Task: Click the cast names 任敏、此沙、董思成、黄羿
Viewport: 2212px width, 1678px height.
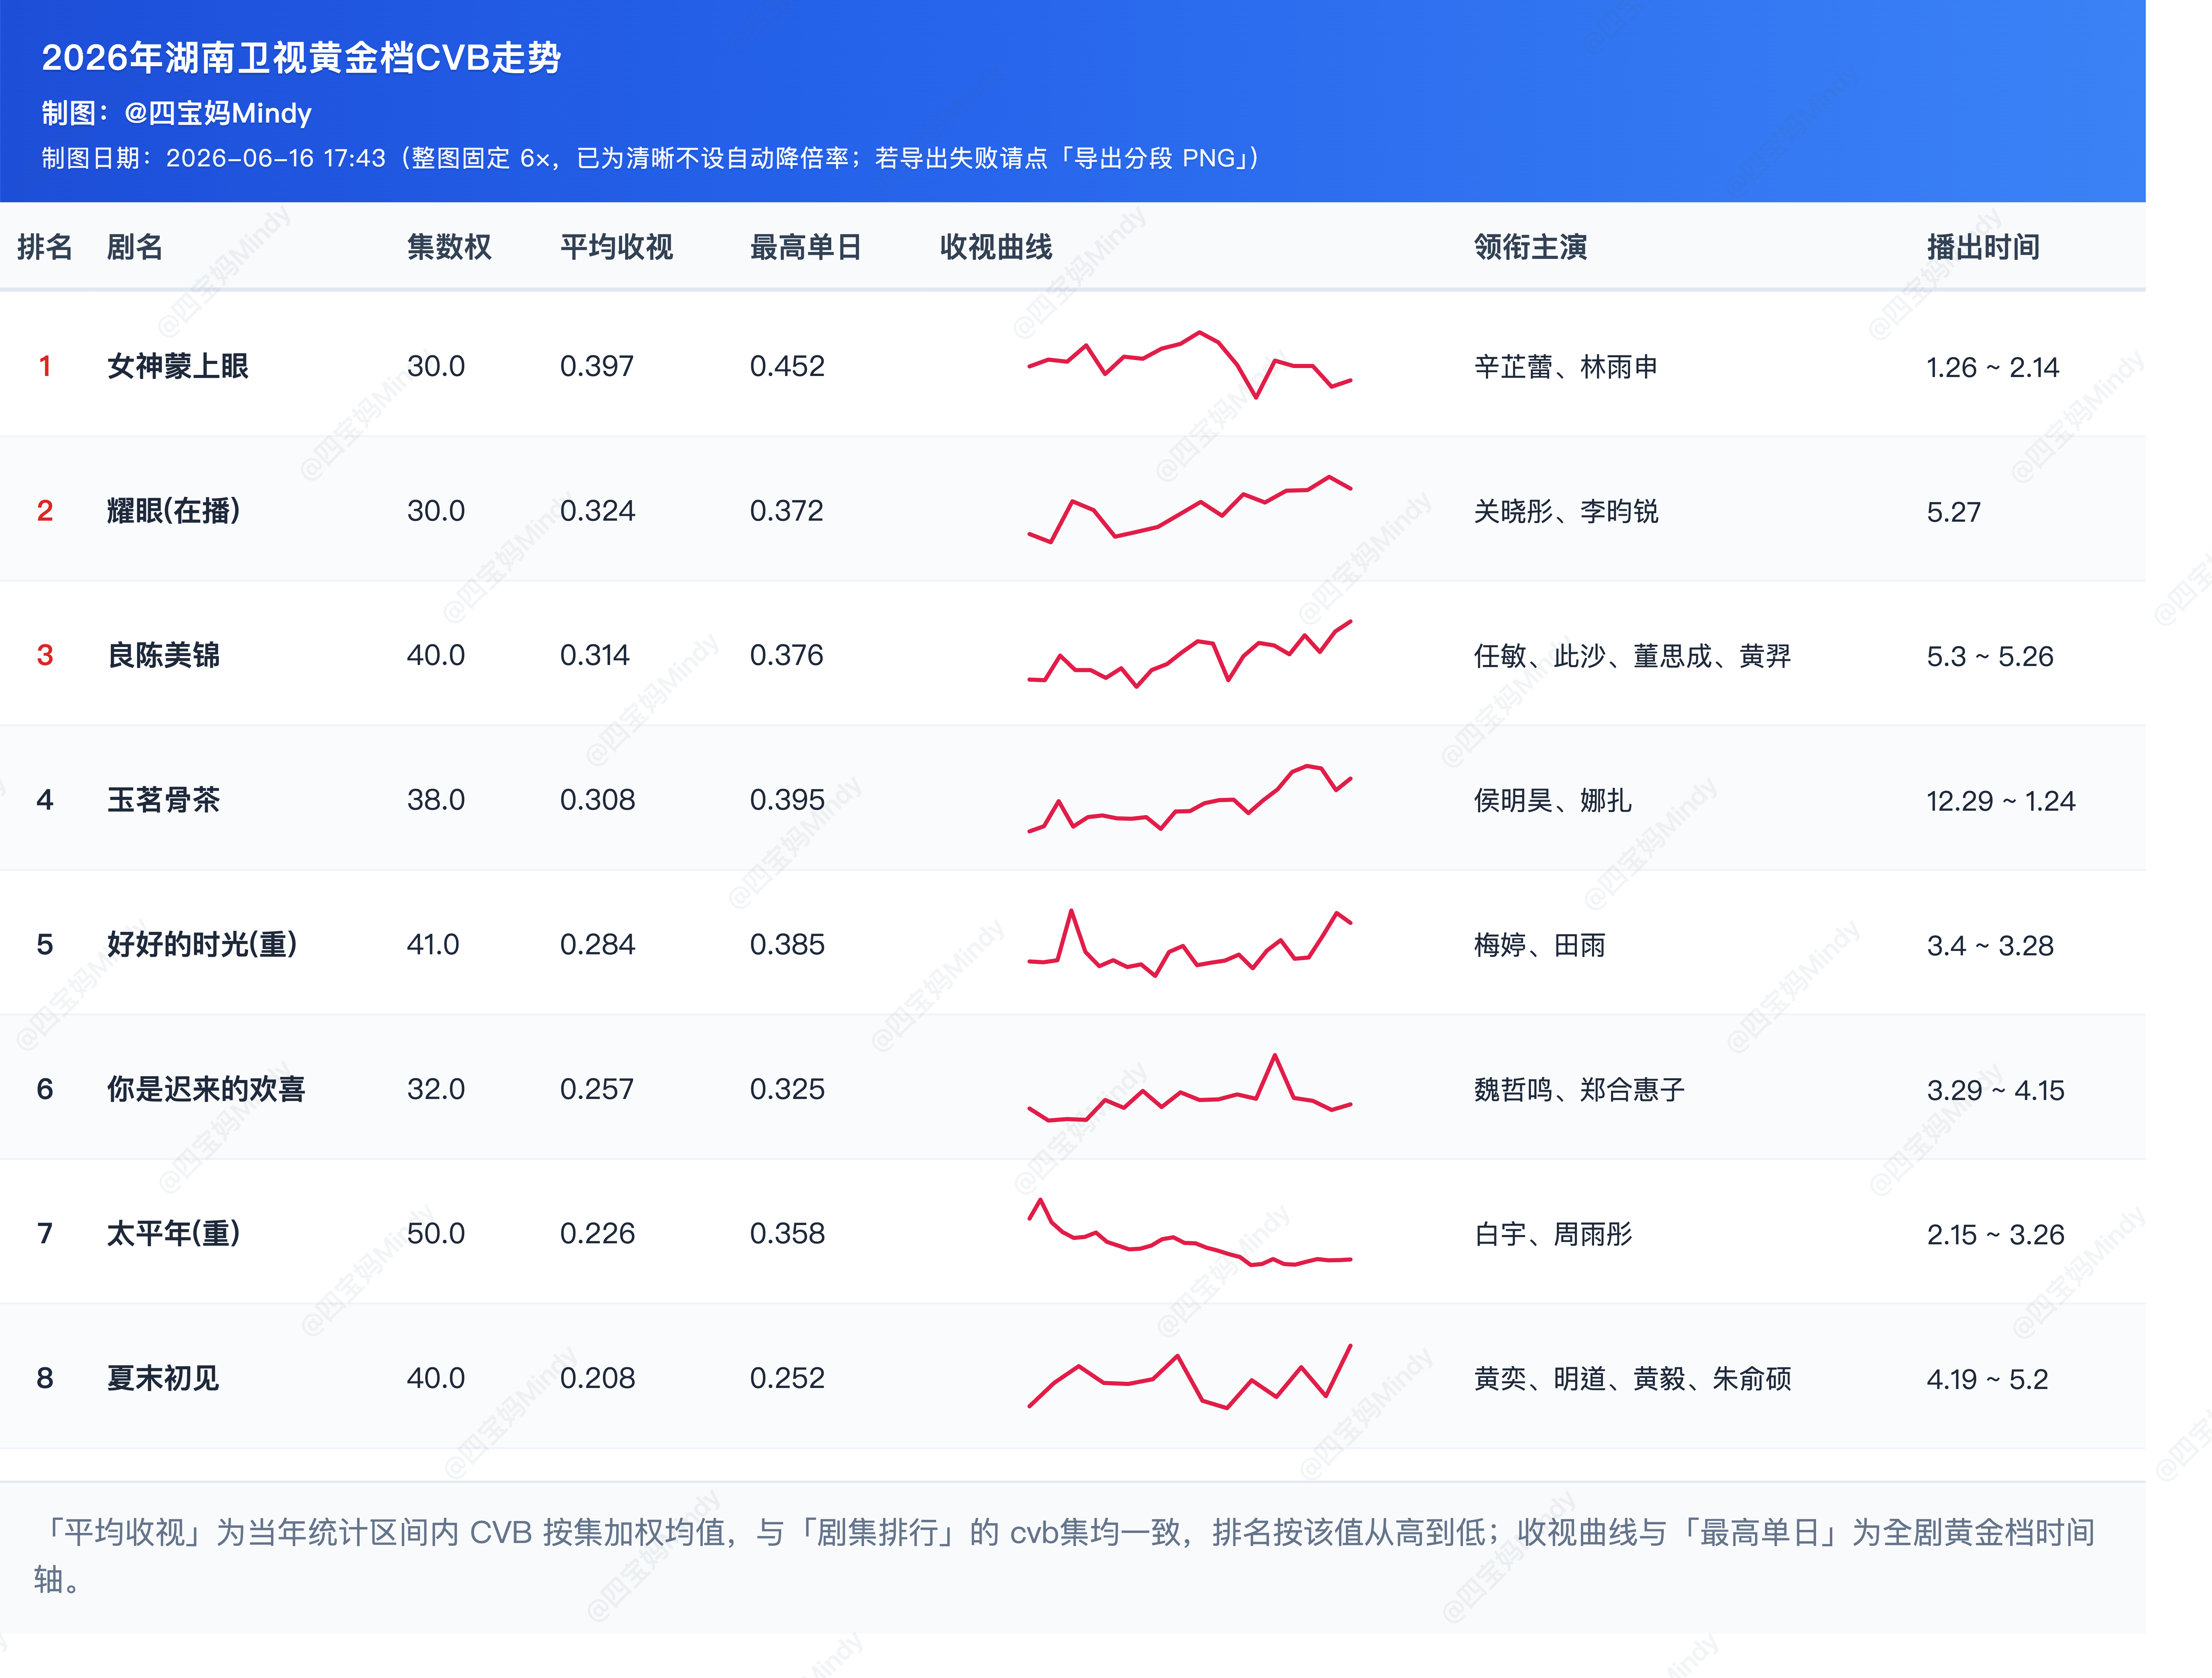Action: click(1632, 656)
